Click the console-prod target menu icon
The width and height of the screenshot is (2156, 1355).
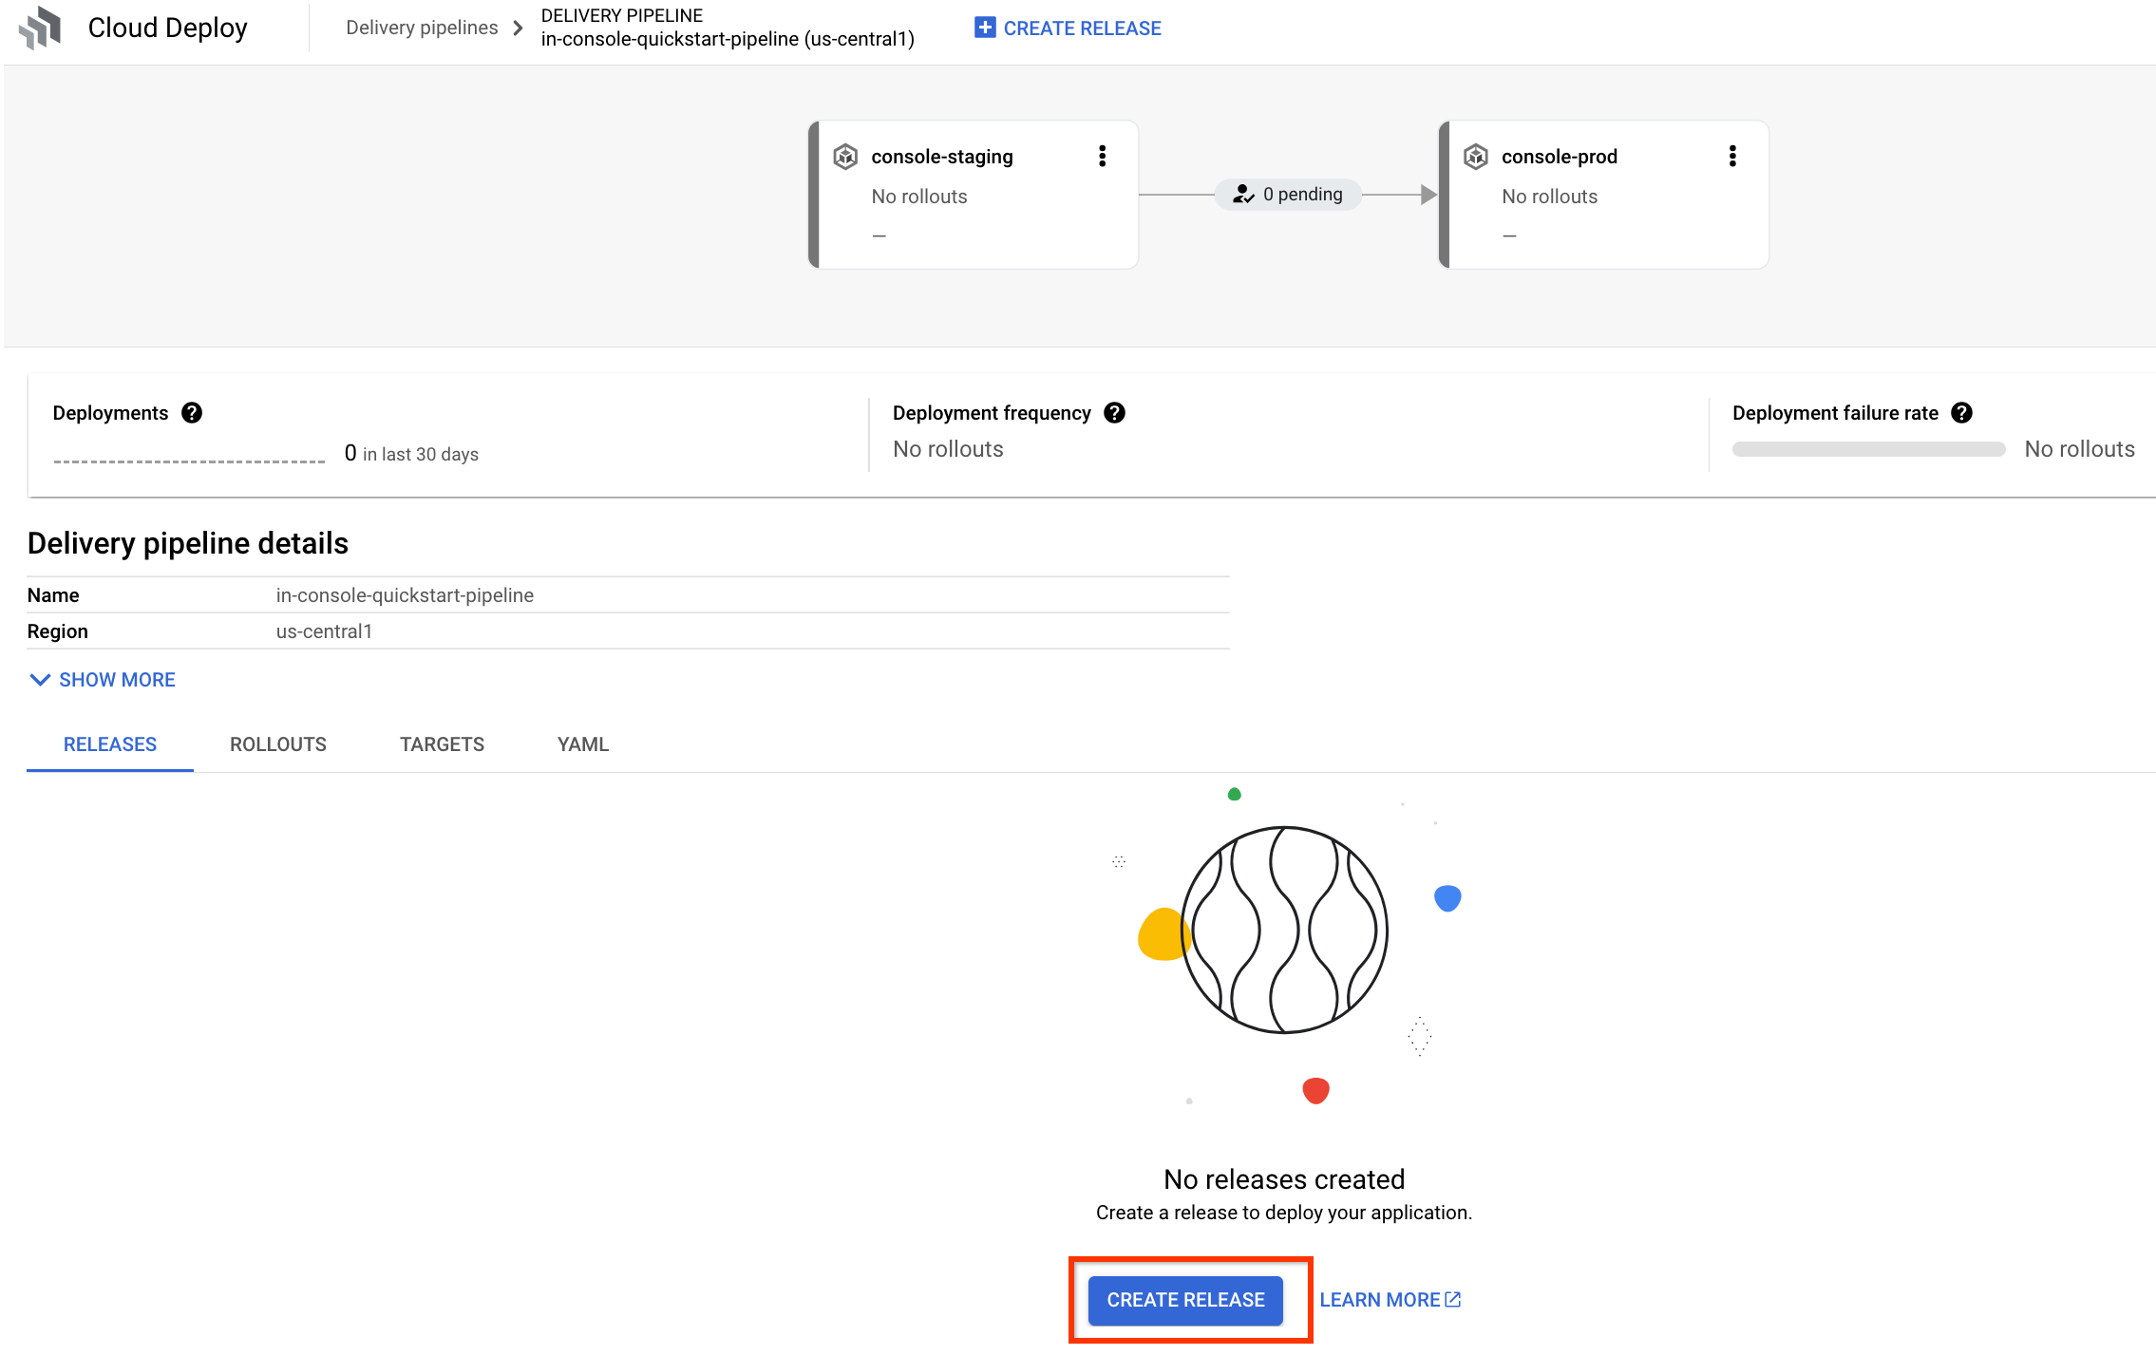[x=1731, y=155]
